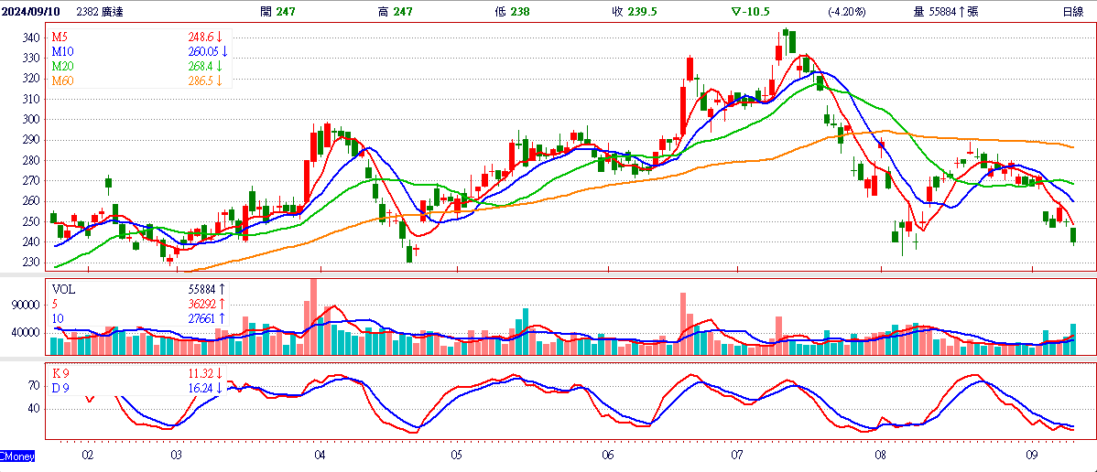The height and width of the screenshot is (472, 1097).
Task: Click the volume 量 55884 張
Action: pos(946,12)
